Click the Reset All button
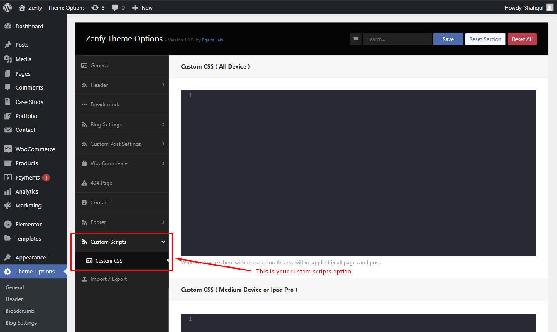The height and width of the screenshot is (332, 557). (x=522, y=39)
